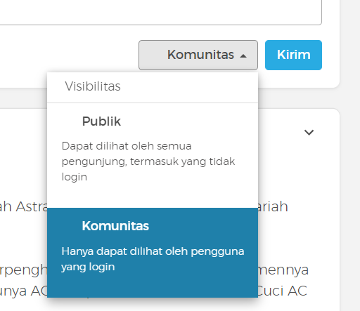The width and height of the screenshot is (360, 311).
Task: Click the 'ariah' text in the post
Action: click(x=273, y=206)
